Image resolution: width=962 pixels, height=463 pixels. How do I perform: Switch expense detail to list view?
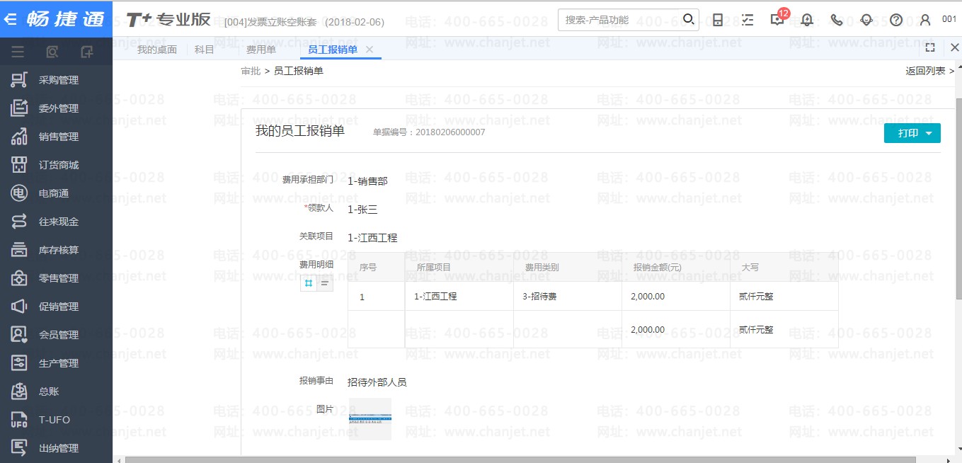(325, 283)
